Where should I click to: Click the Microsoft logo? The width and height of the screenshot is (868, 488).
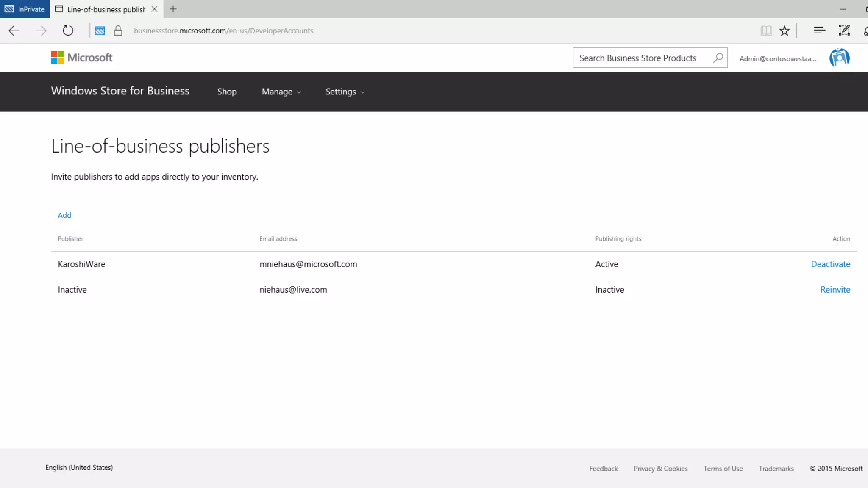(x=82, y=58)
